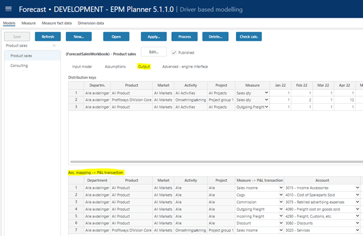Image resolution: width=363 pixels, height=236 pixels.
Task: Open the hamburger navigation menu
Action: (9, 9)
